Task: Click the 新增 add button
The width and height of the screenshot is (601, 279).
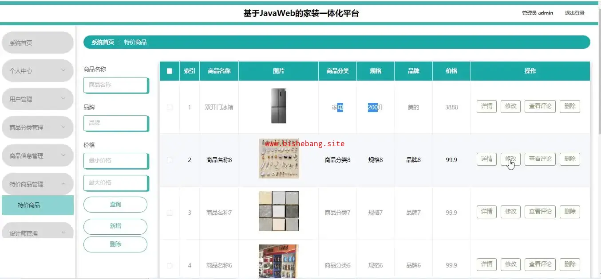Action: [x=115, y=226]
